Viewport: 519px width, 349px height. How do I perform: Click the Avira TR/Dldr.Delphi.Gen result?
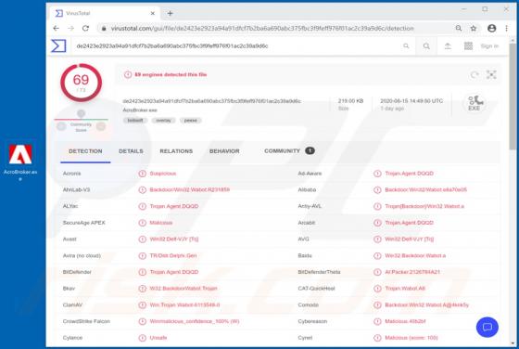[x=173, y=255]
